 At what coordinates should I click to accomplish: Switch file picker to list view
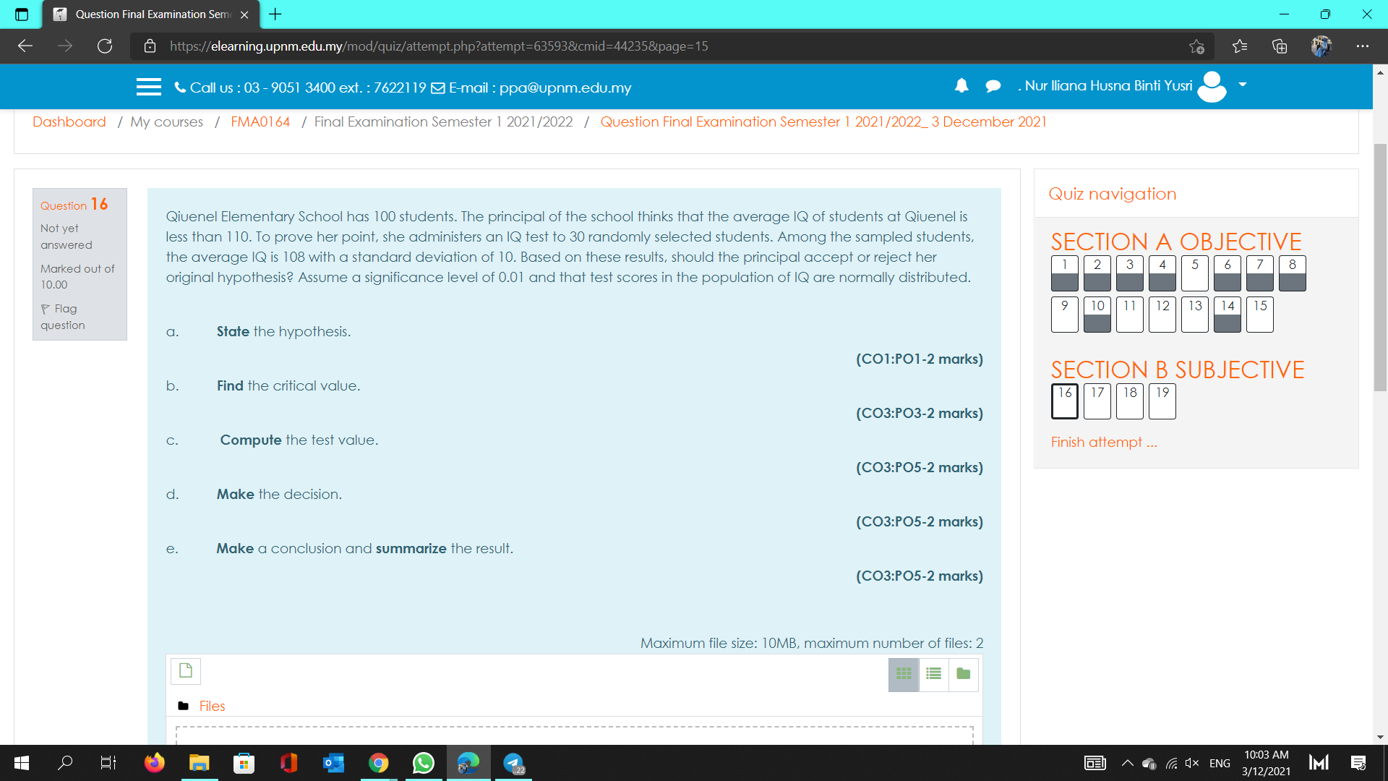pyautogui.click(x=933, y=674)
